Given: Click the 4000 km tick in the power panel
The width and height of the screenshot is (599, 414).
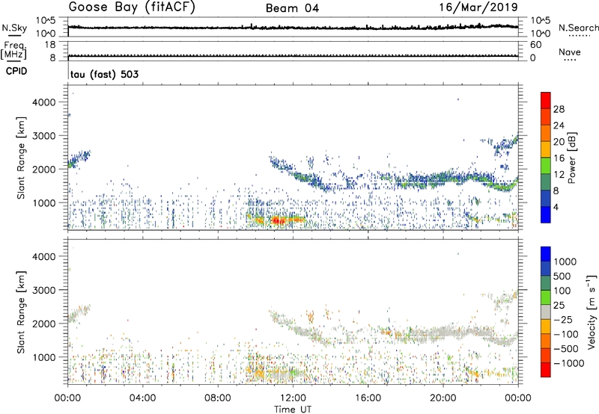Looking at the screenshot, I should click(44, 102).
